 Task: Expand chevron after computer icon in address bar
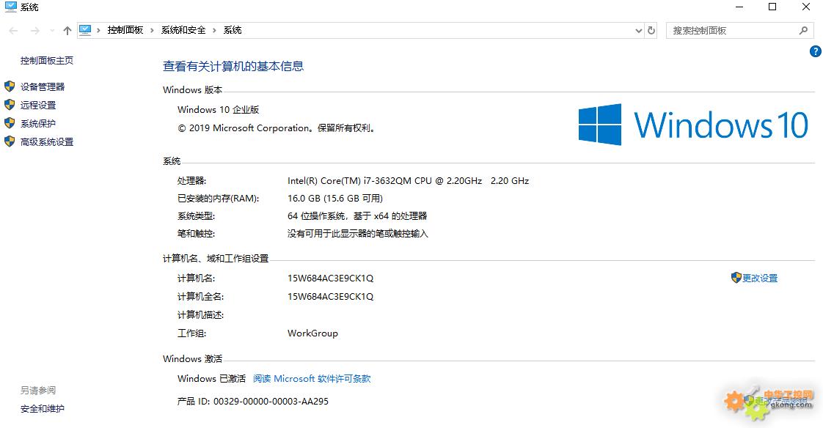(x=99, y=30)
